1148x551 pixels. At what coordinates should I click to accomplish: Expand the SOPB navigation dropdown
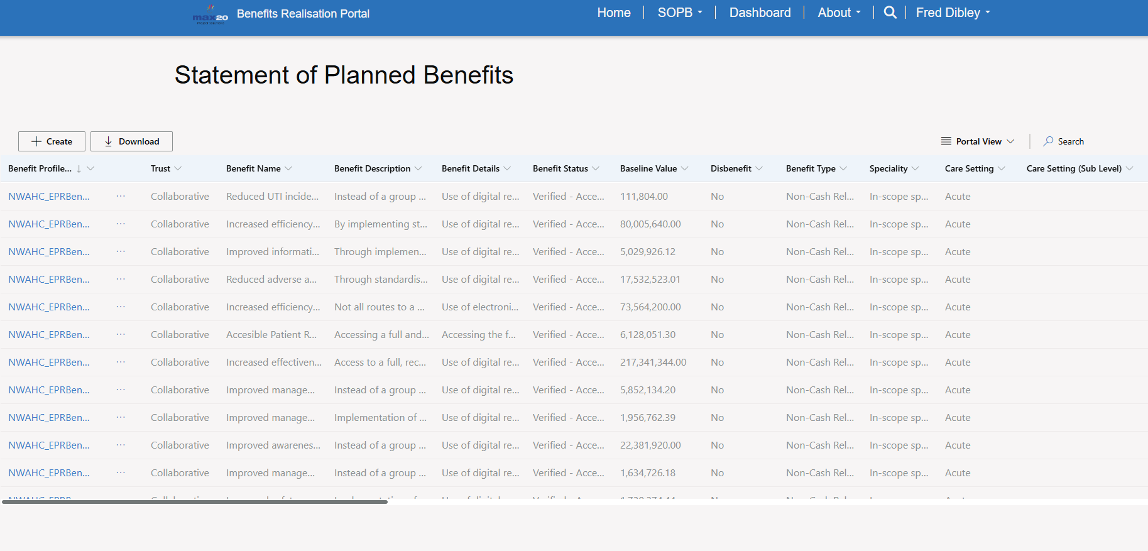680,13
